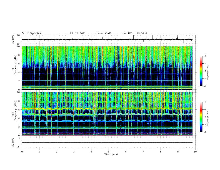Click the ch.1 voltage waveform trace

tap(107, 39)
